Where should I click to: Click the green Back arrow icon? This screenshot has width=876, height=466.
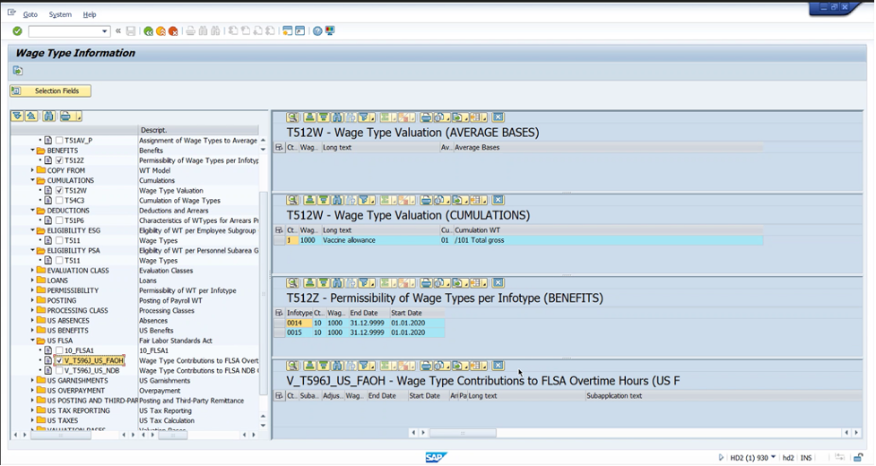[148, 31]
